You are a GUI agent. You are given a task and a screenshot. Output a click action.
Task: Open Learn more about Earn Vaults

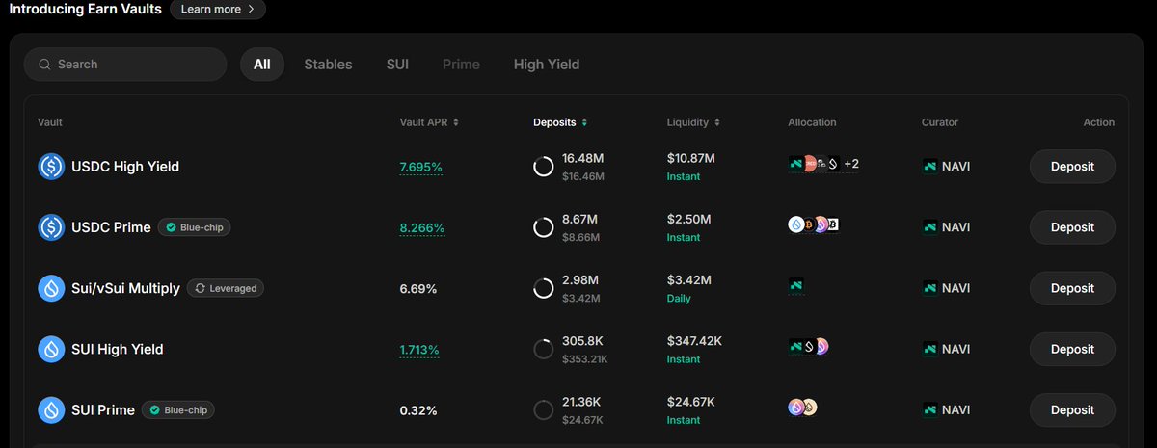click(218, 10)
